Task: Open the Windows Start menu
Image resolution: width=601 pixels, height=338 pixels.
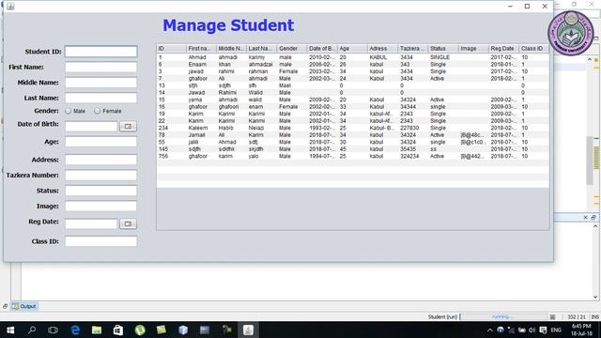Action: [x=10, y=330]
